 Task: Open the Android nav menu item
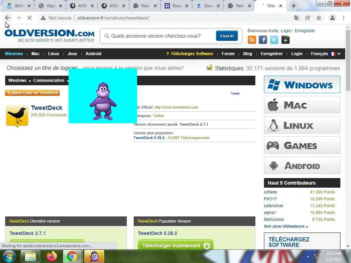(93, 54)
